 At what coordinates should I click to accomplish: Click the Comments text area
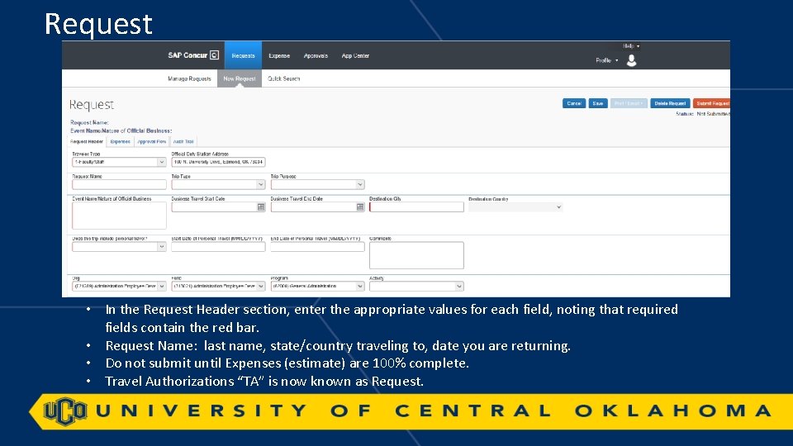pos(416,255)
